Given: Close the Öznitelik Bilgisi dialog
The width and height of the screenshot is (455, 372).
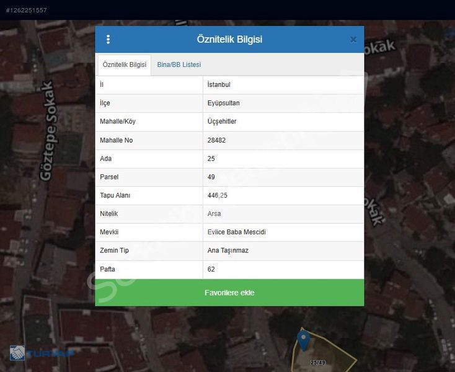Looking at the screenshot, I should click(353, 39).
